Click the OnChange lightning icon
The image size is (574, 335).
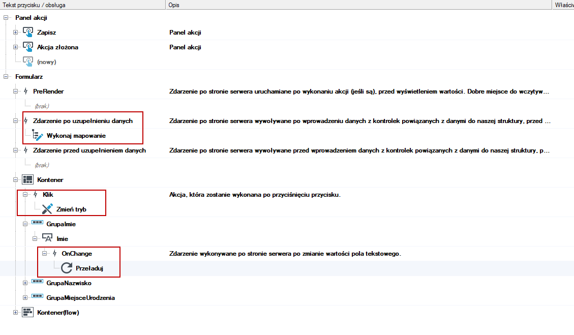(54, 253)
